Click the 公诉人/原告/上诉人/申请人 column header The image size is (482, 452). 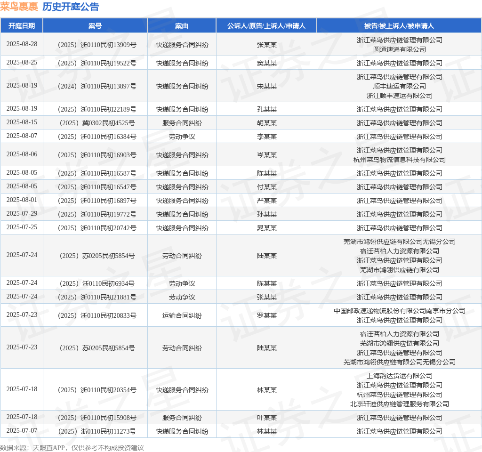[x=266, y=26]
